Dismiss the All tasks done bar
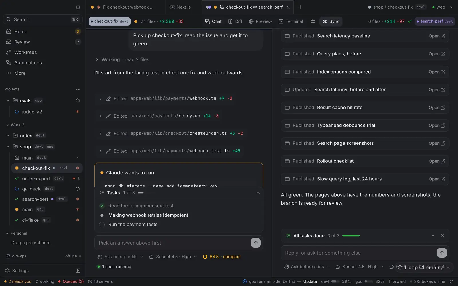458x286 pixels. click(443, 236)
